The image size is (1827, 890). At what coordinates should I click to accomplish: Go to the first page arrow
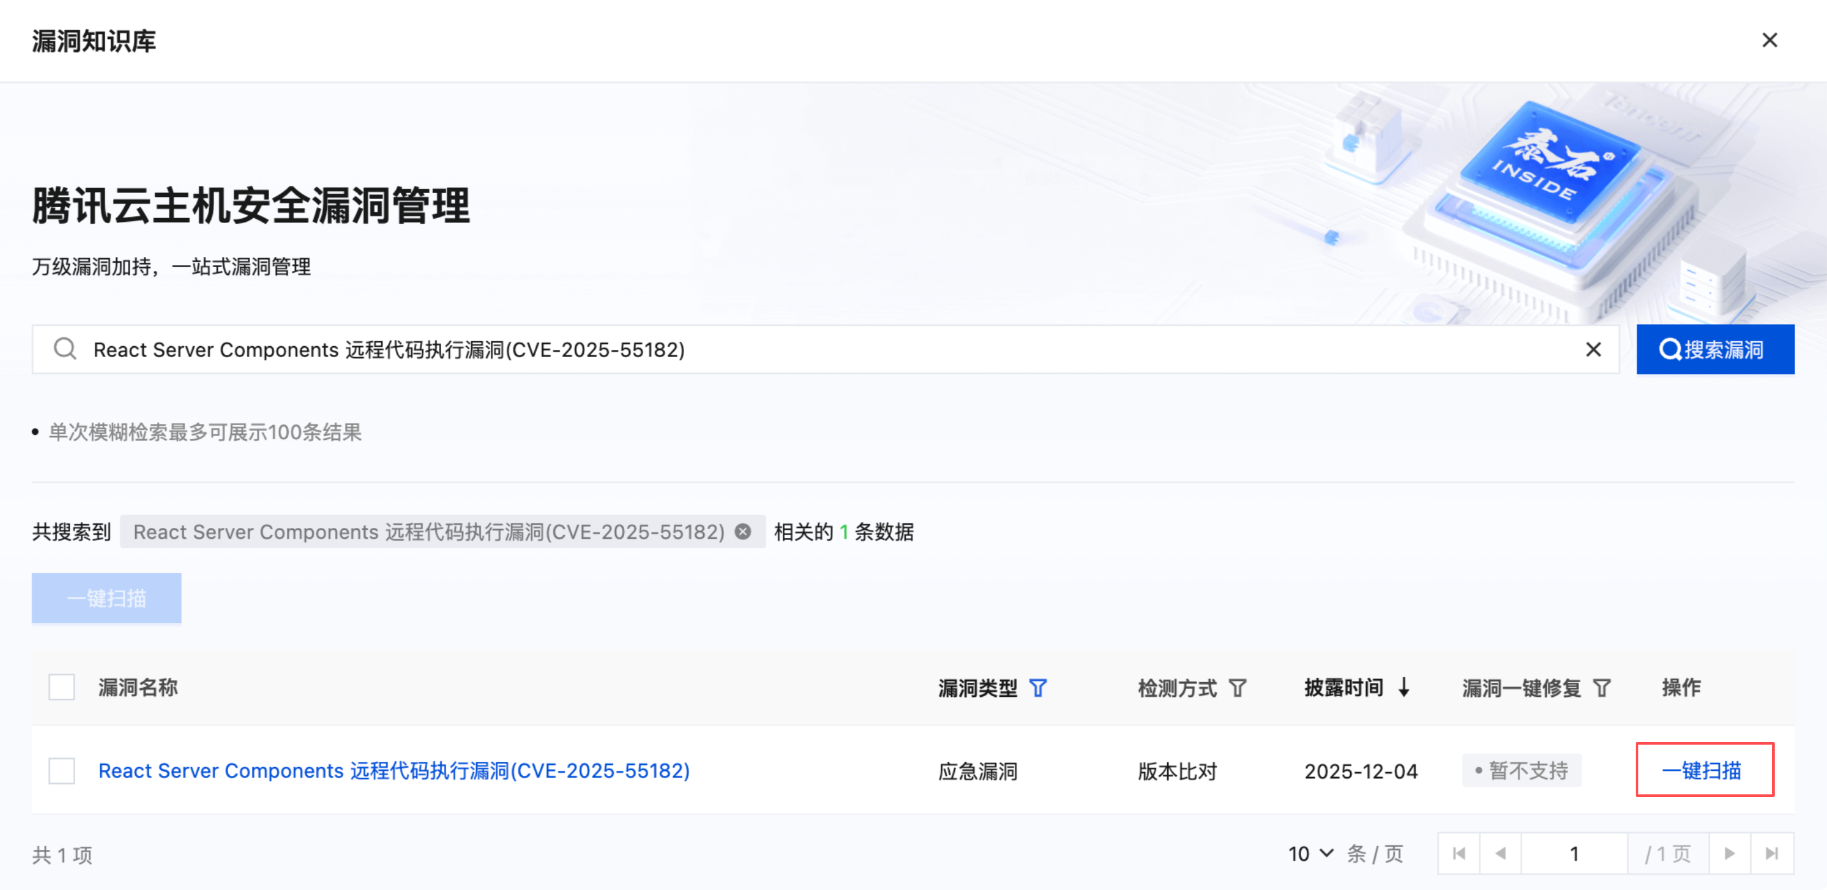[x=1459, y=853]
